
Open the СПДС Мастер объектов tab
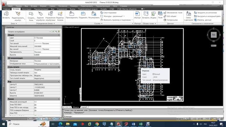pos(127,9)
